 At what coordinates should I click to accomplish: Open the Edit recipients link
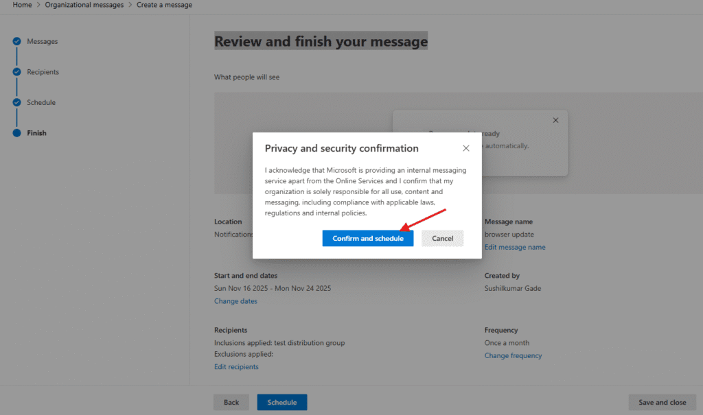click(236, 367)
